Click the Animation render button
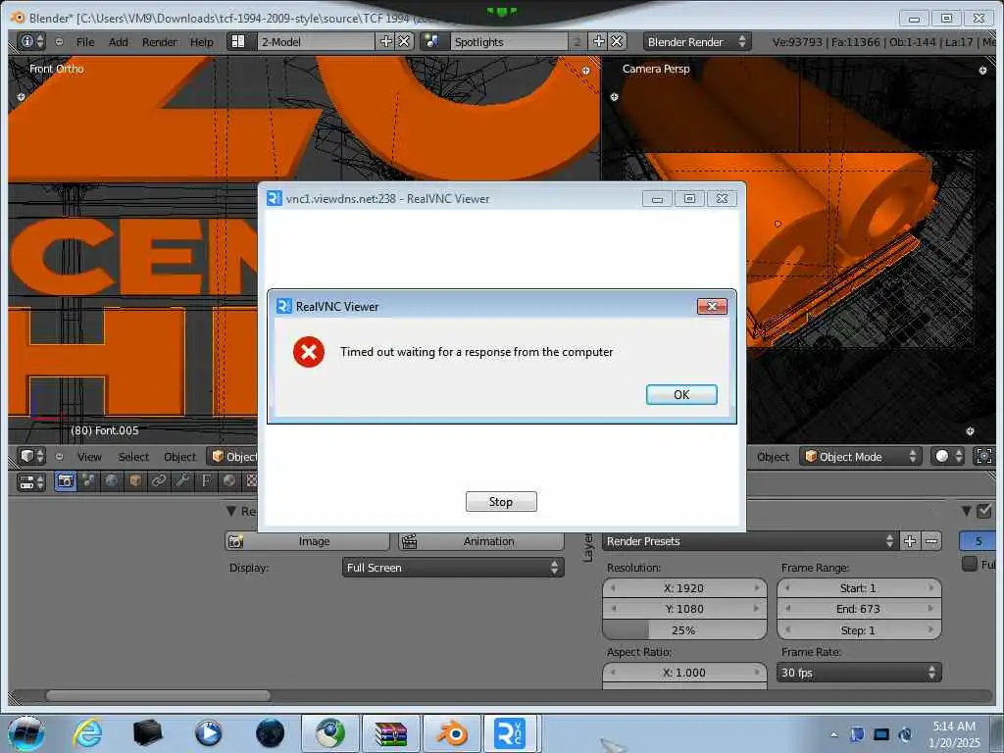Viewport: 1004px width, 753px height. [480, 541]
